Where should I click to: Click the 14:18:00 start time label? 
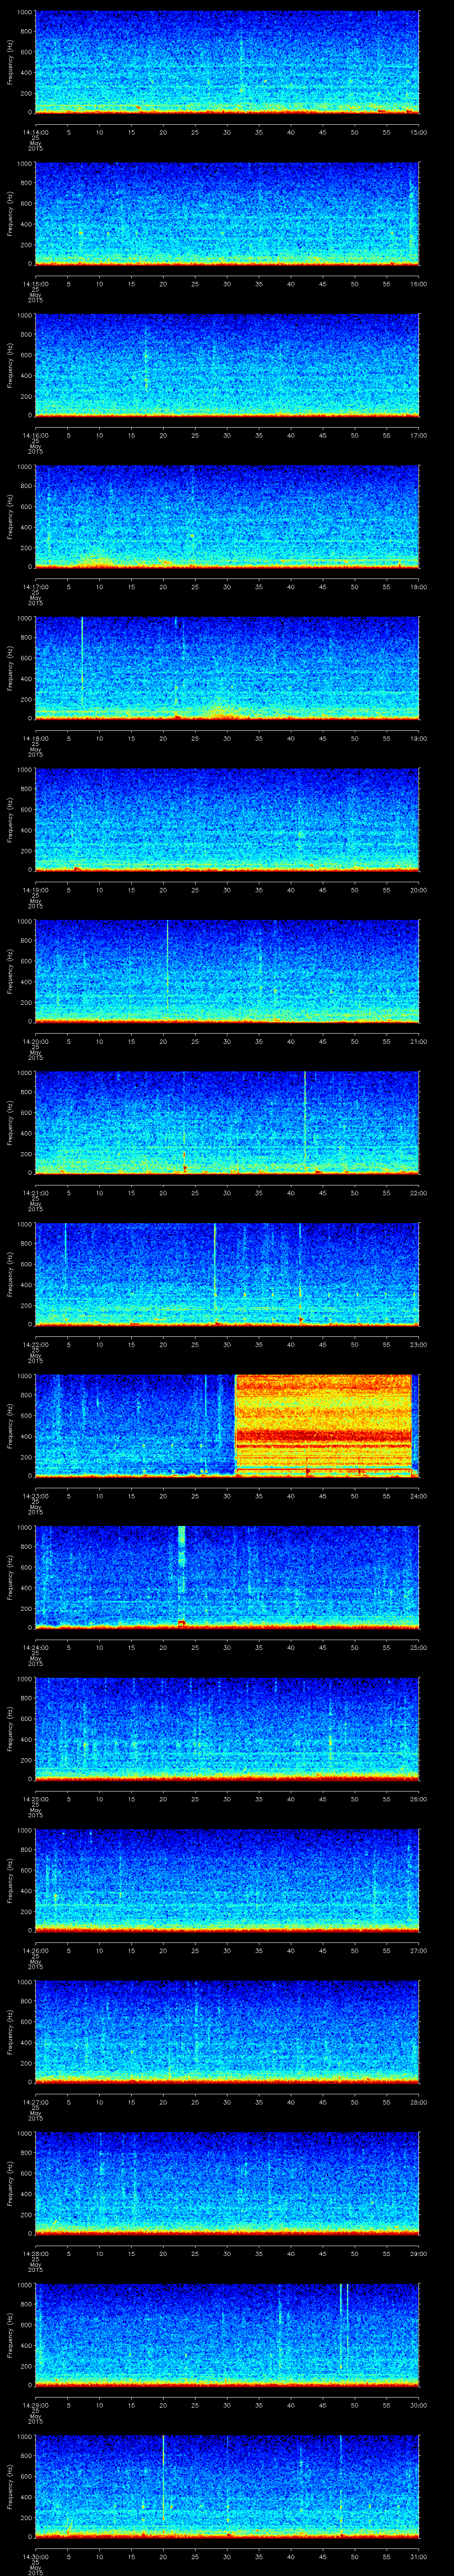35,738
